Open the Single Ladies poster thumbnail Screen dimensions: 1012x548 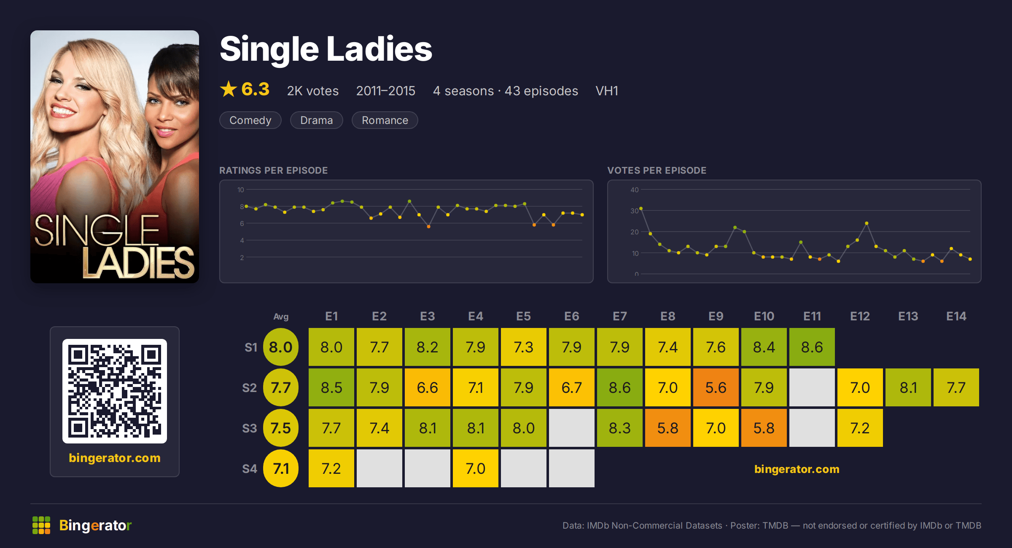pos(115,157)
